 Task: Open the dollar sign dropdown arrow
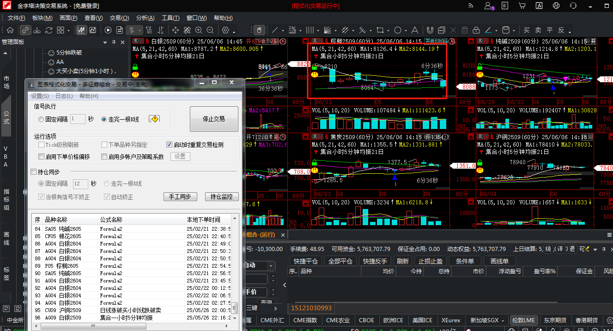point(140,31)
